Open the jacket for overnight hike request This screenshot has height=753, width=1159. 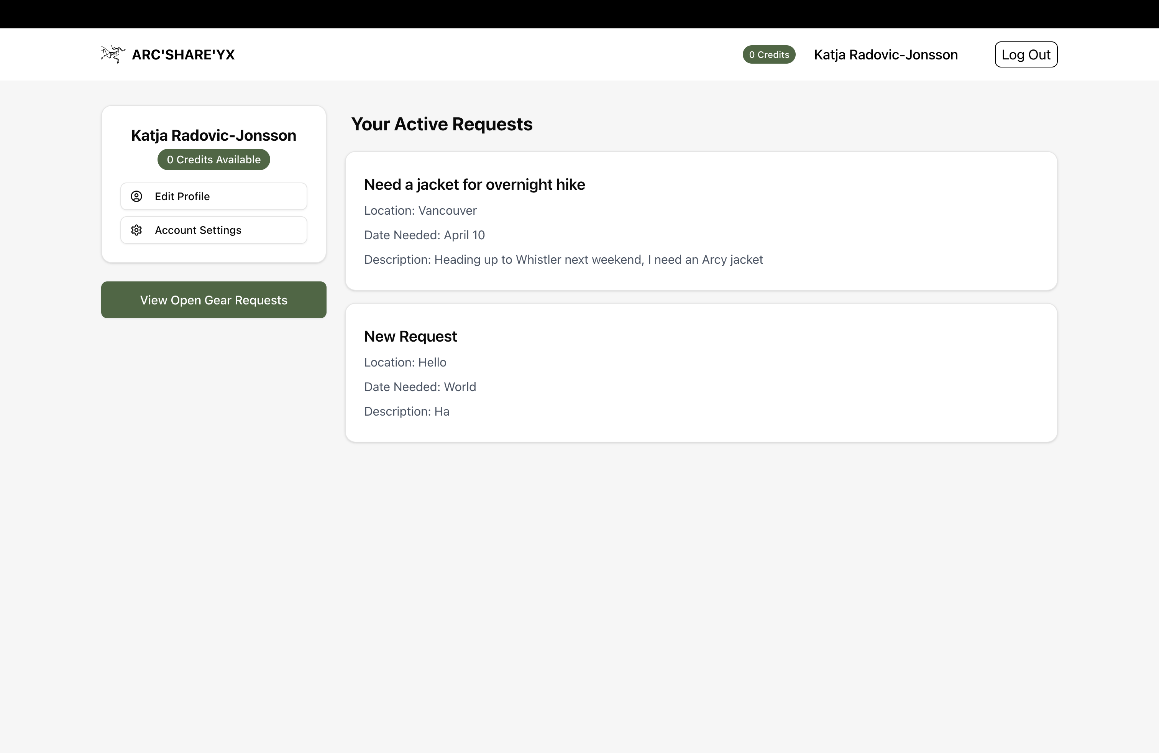(x=474, y=184)
